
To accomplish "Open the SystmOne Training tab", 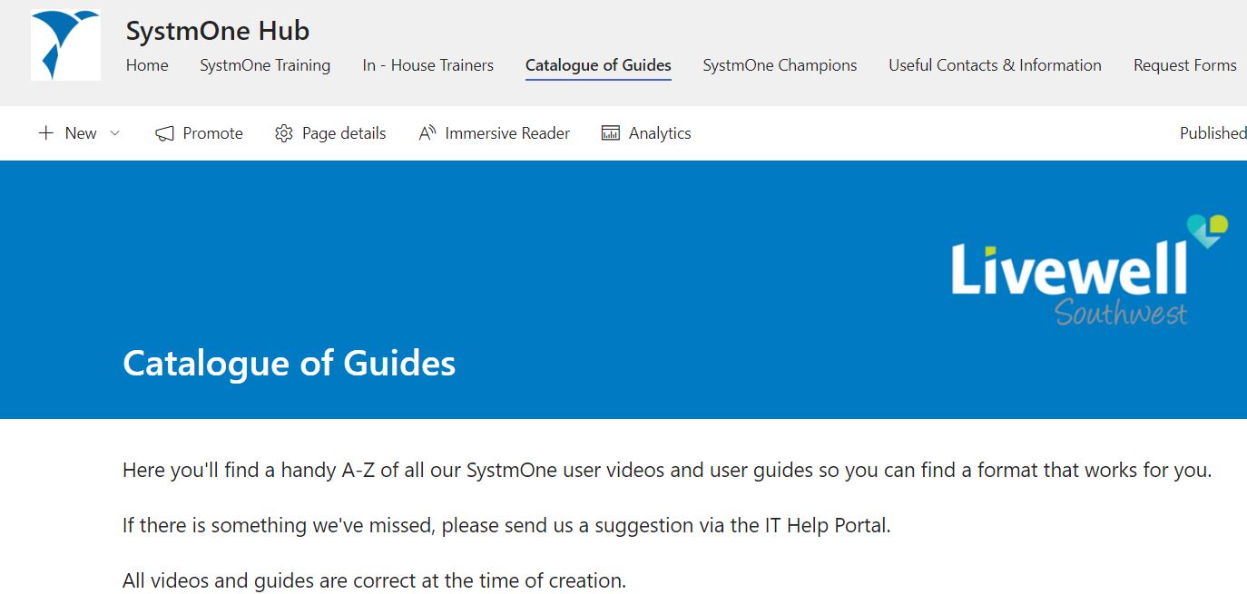I will (265, 65).
